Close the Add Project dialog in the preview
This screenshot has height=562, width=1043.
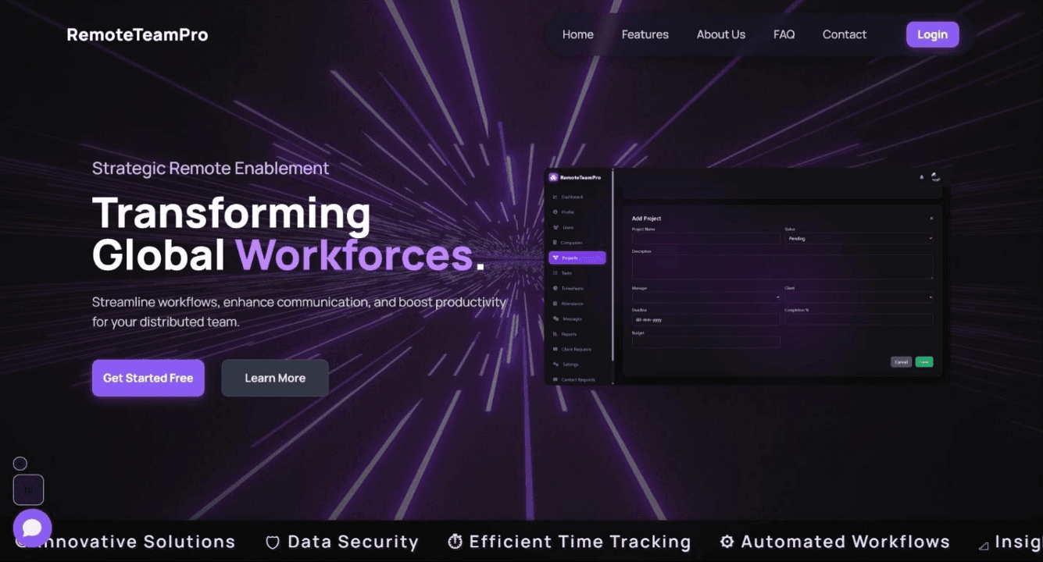(x=931, y=219)
